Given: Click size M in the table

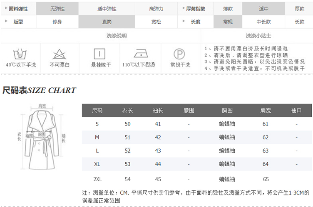Looking at the screenshot, I should coord(97,138).
